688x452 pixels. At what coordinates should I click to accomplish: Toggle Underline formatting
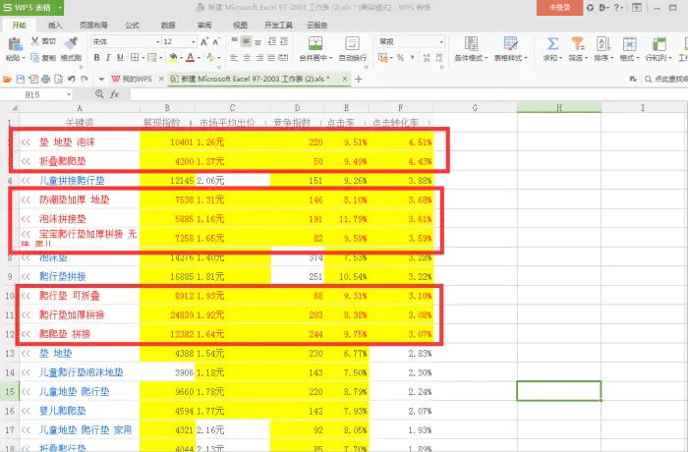tap(120, 58)
